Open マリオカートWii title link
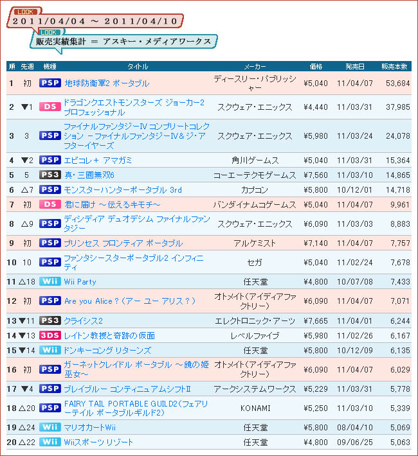The image size is (418, 456). tap(90, 428)
